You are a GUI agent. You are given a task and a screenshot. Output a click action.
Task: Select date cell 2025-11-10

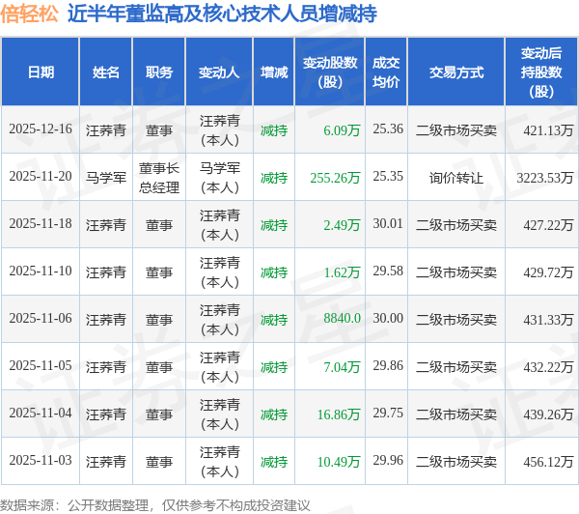point(41,271)
